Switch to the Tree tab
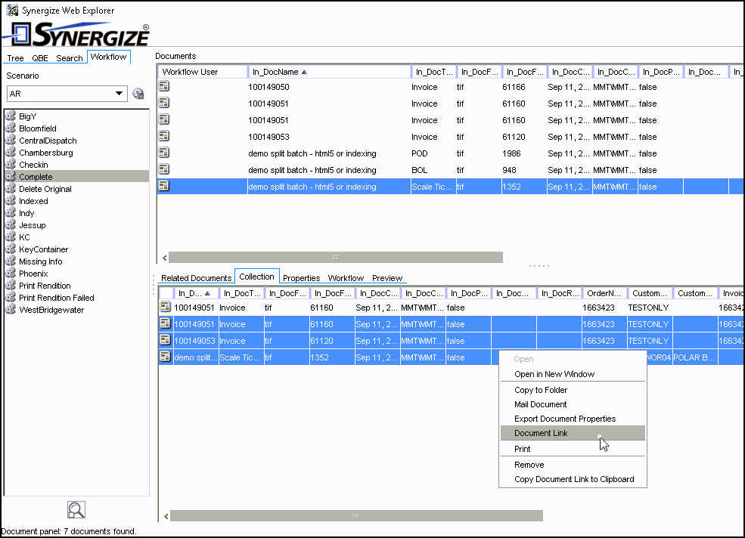 [x=15, y=58]
